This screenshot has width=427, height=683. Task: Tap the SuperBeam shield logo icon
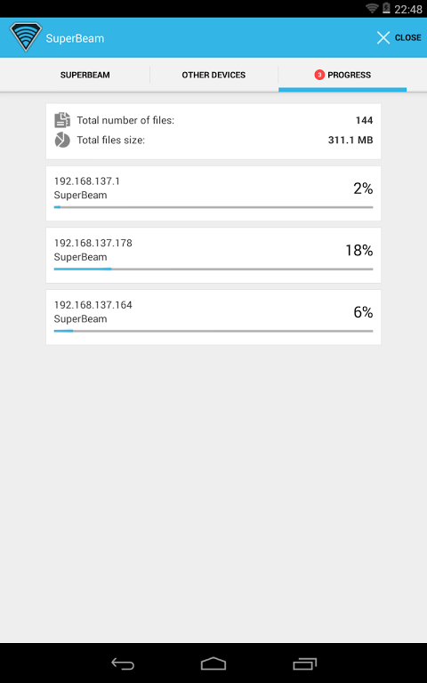pos(26,36)
